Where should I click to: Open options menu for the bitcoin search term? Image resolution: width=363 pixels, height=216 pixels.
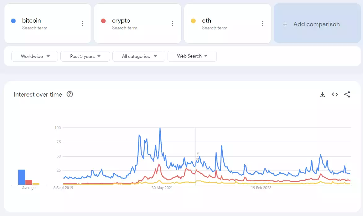click(x=82, y=23)
